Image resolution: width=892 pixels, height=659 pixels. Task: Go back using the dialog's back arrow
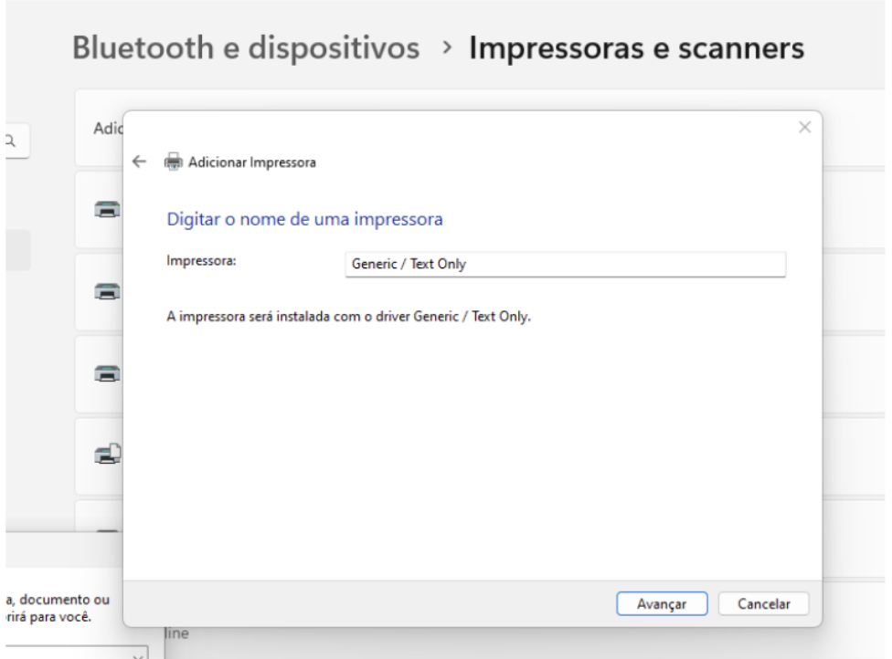139,162
